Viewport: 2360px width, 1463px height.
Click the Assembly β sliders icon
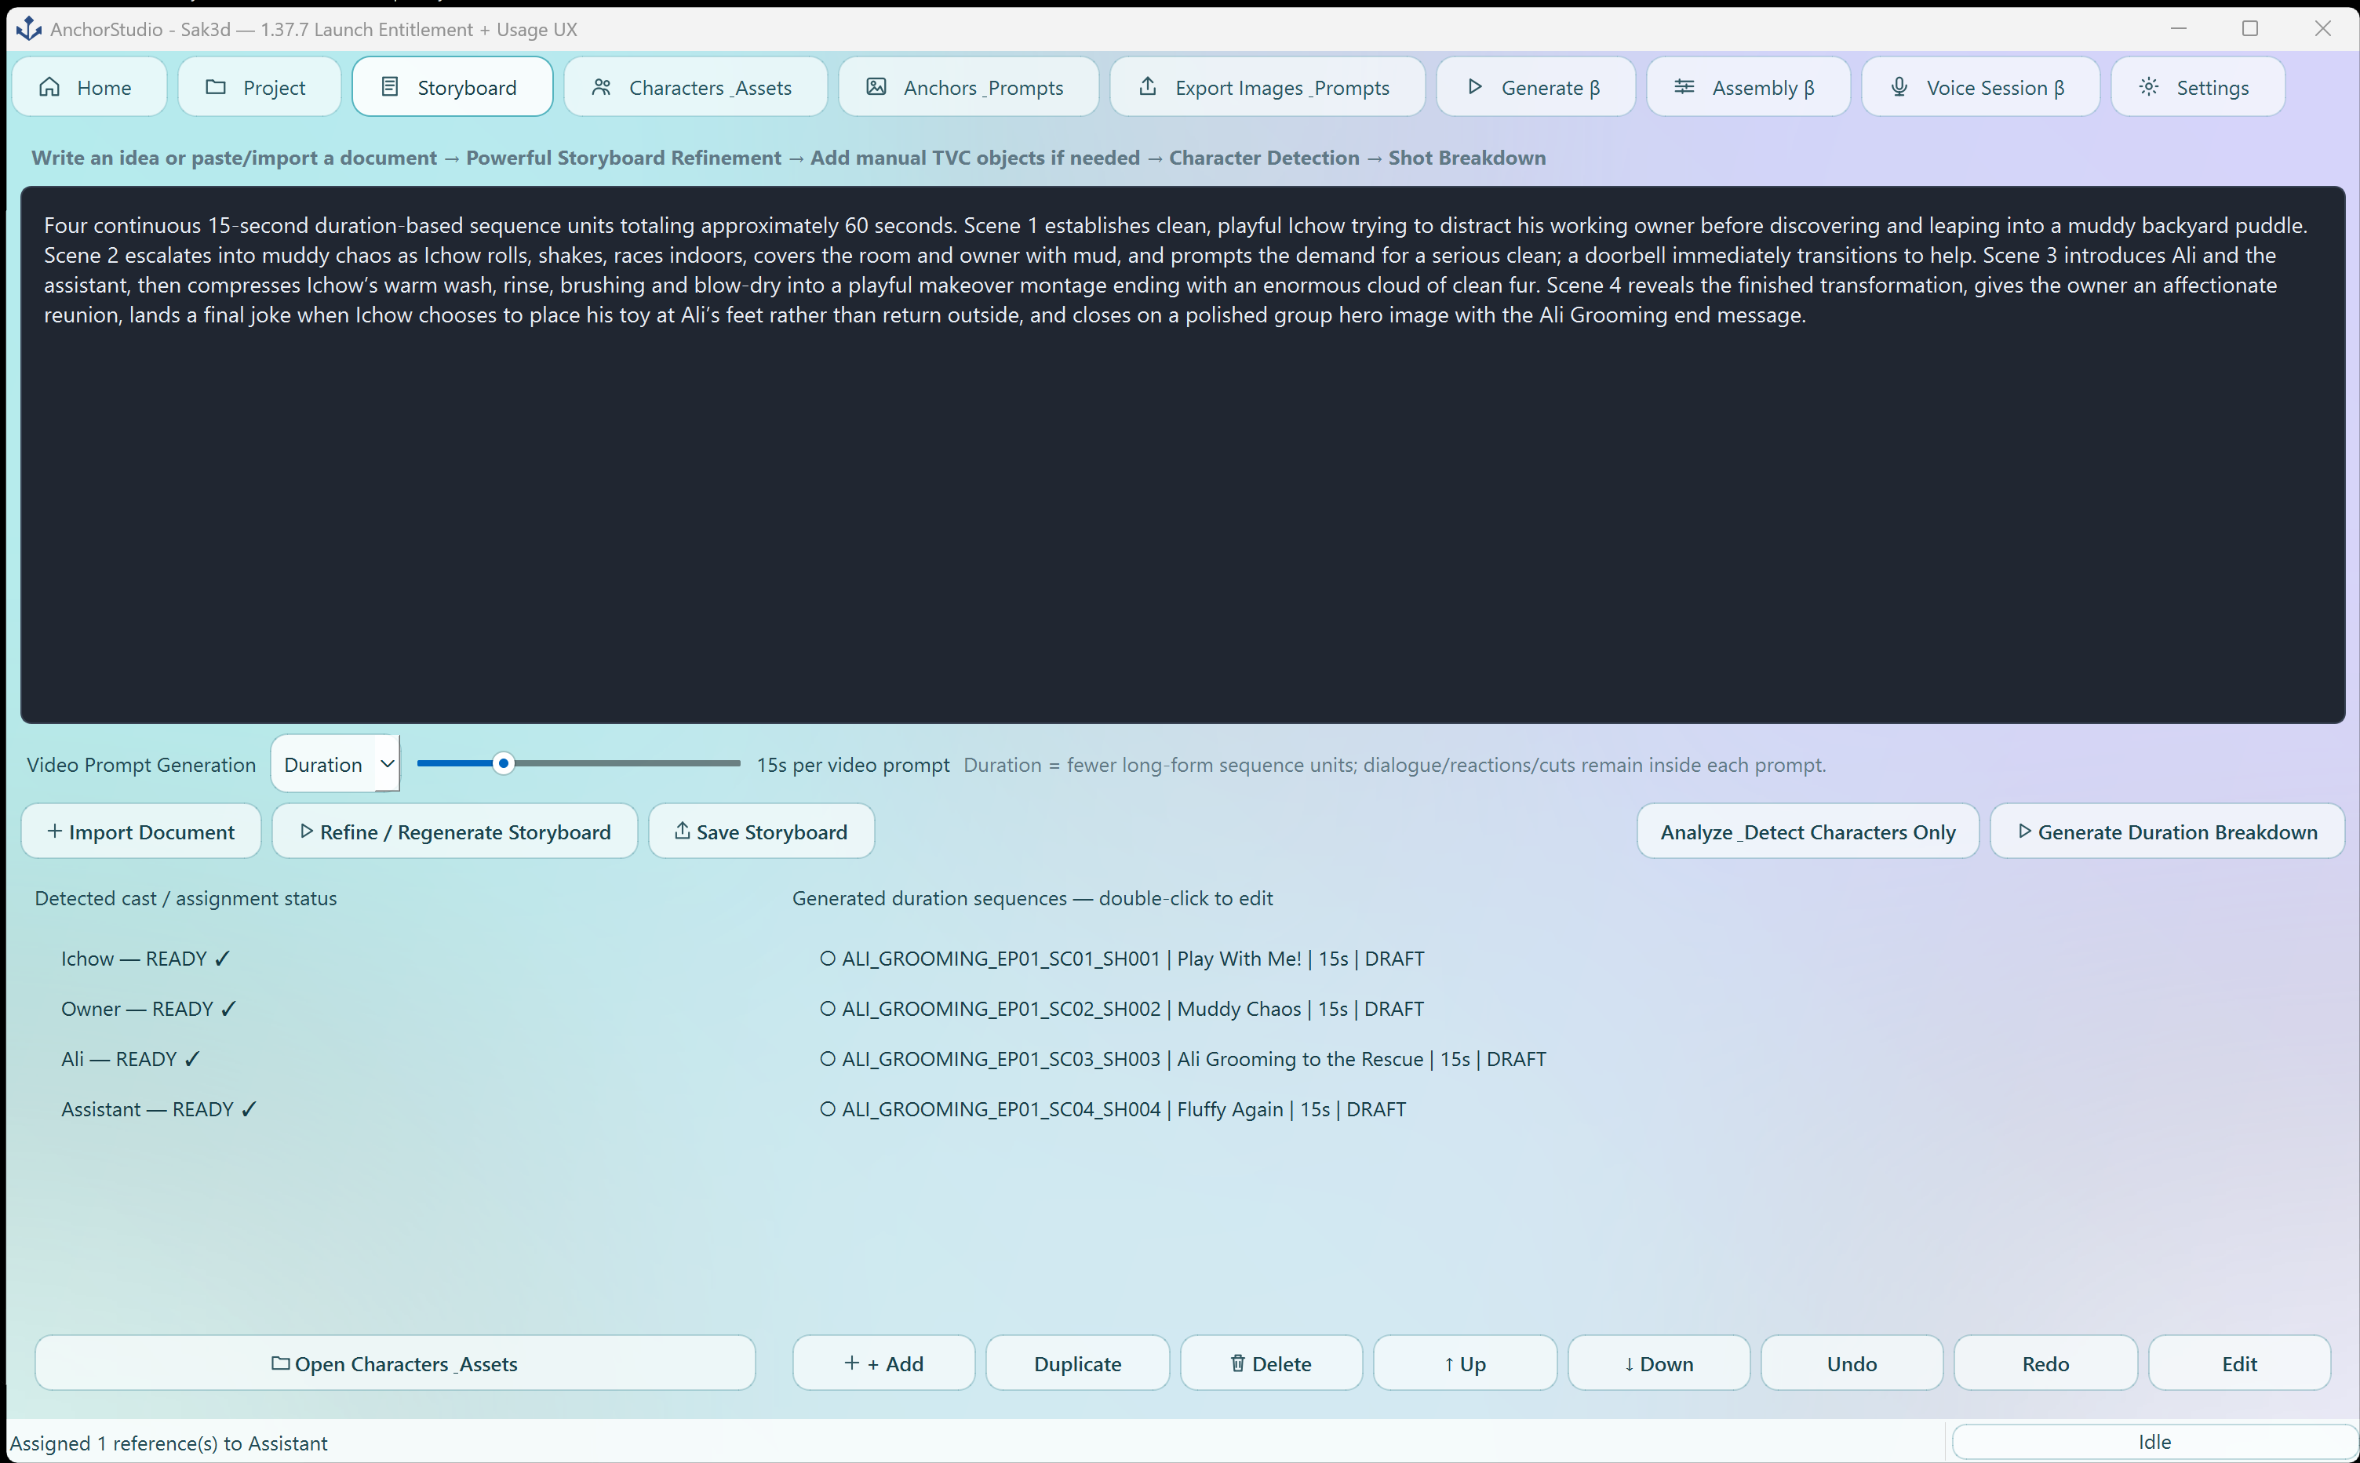[1684, 87]
